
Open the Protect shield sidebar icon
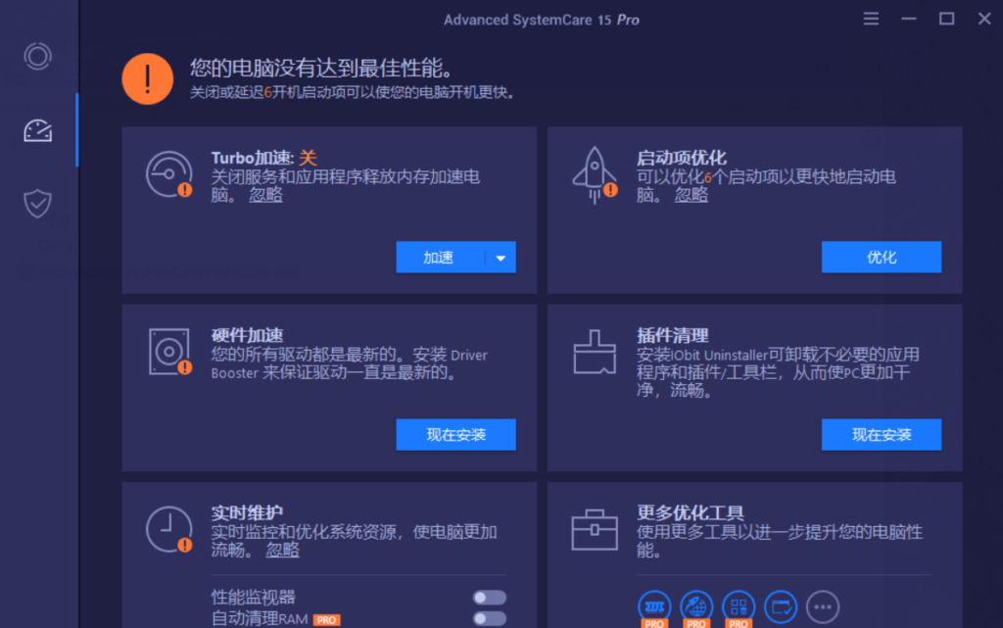coord(38,204)
